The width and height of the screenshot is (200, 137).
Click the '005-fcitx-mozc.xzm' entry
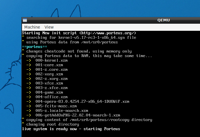coord(56,106)
